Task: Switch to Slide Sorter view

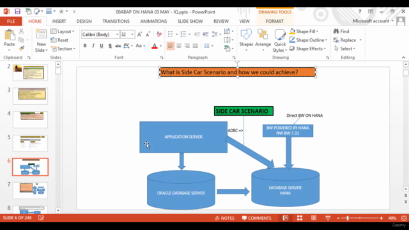Action: 300,218
